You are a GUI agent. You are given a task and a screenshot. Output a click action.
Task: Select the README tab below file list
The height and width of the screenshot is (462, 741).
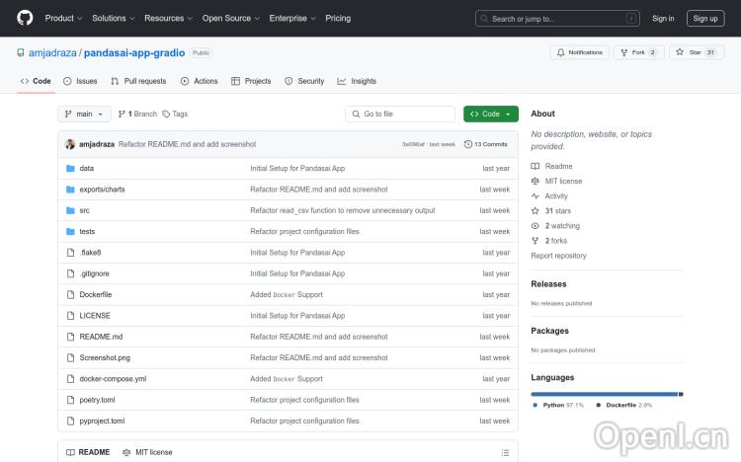(x=88, y=452)
